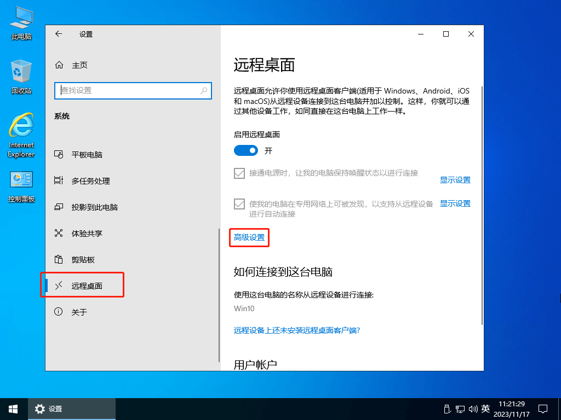Open the taskbar notification center icon
This screenshot has height=420, width=561.
(x=543, y=409)
